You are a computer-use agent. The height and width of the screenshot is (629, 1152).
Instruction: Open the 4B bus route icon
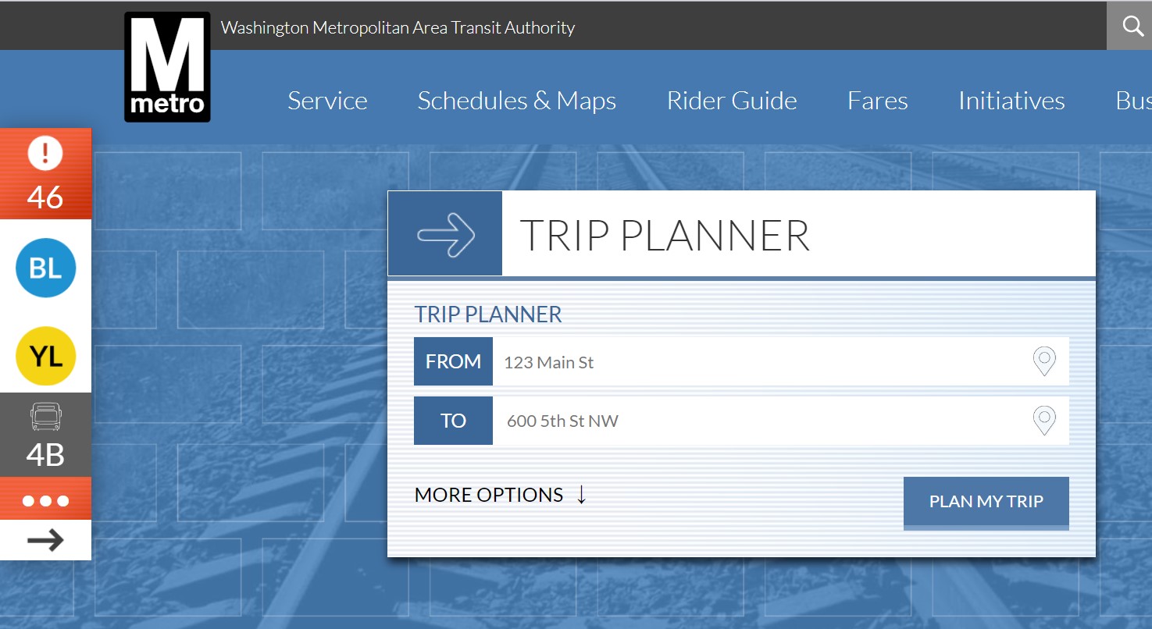tap(45, 435)
